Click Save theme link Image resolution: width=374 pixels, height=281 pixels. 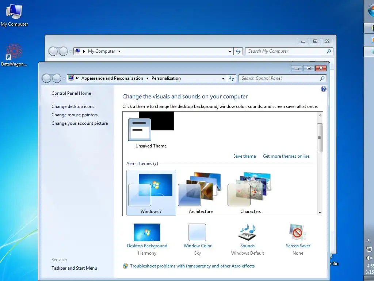tap(244, 156)
